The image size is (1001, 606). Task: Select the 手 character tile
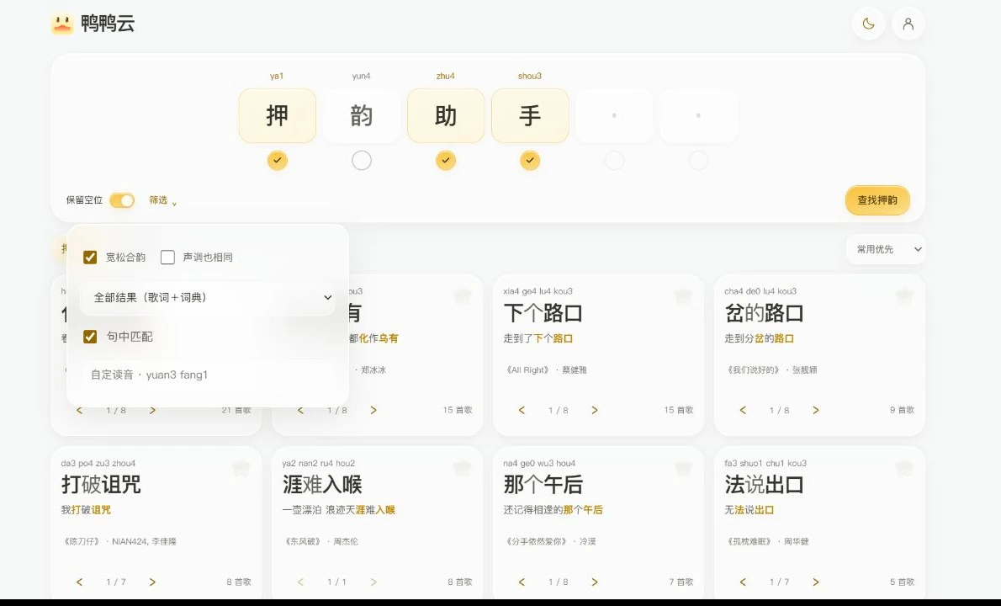[x=530, y=115]
